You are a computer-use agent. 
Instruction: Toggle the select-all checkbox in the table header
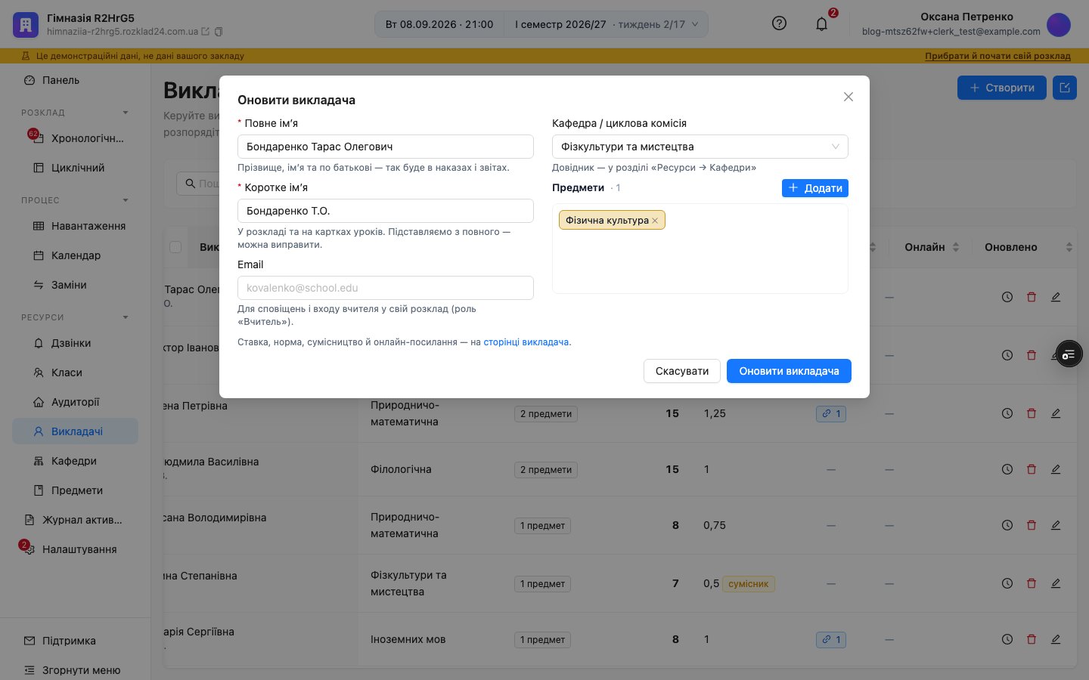click(175, 247)
